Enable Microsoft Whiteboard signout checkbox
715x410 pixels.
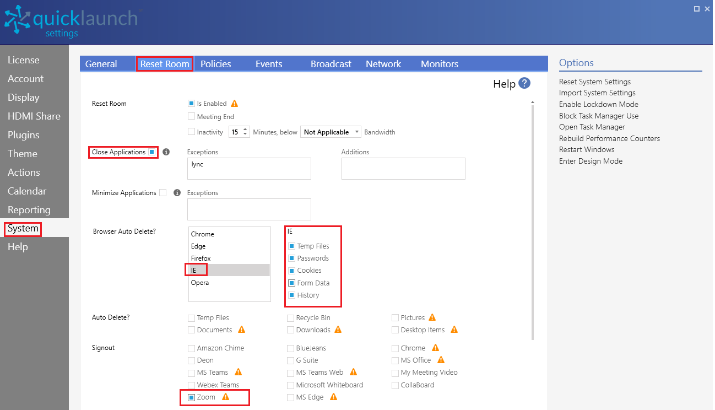[290, 385]
